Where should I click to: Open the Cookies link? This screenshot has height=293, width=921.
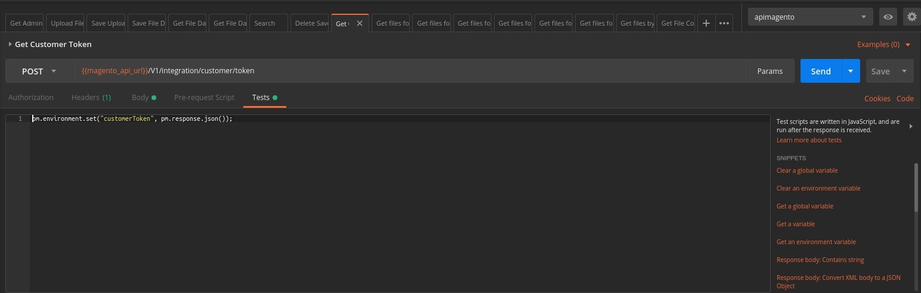coord(877,98)
